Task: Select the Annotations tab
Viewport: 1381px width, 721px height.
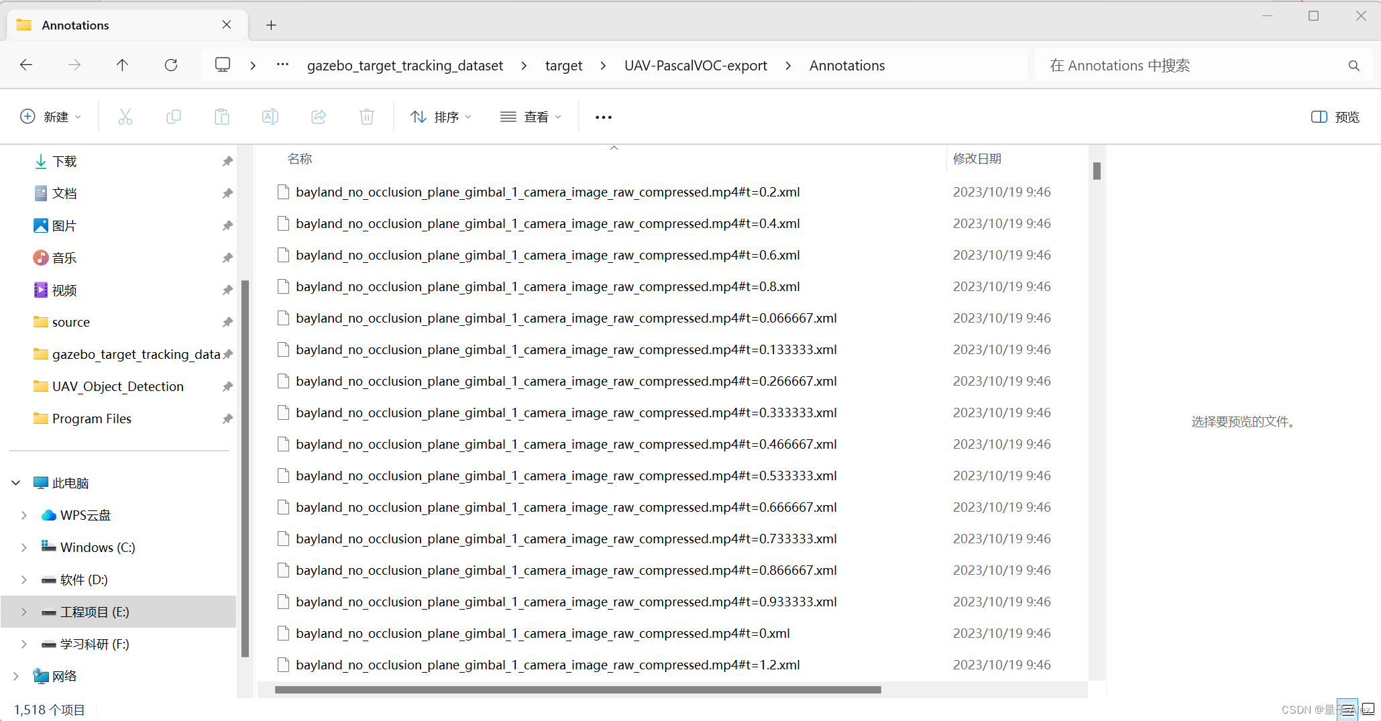Action: tap(127, 25)
